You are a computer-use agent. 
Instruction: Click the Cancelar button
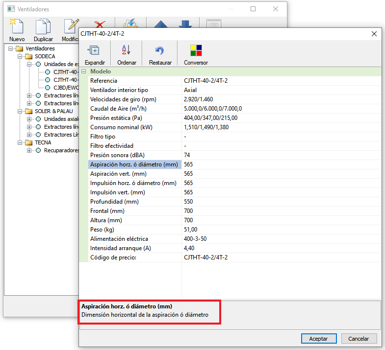pos(359,338)
